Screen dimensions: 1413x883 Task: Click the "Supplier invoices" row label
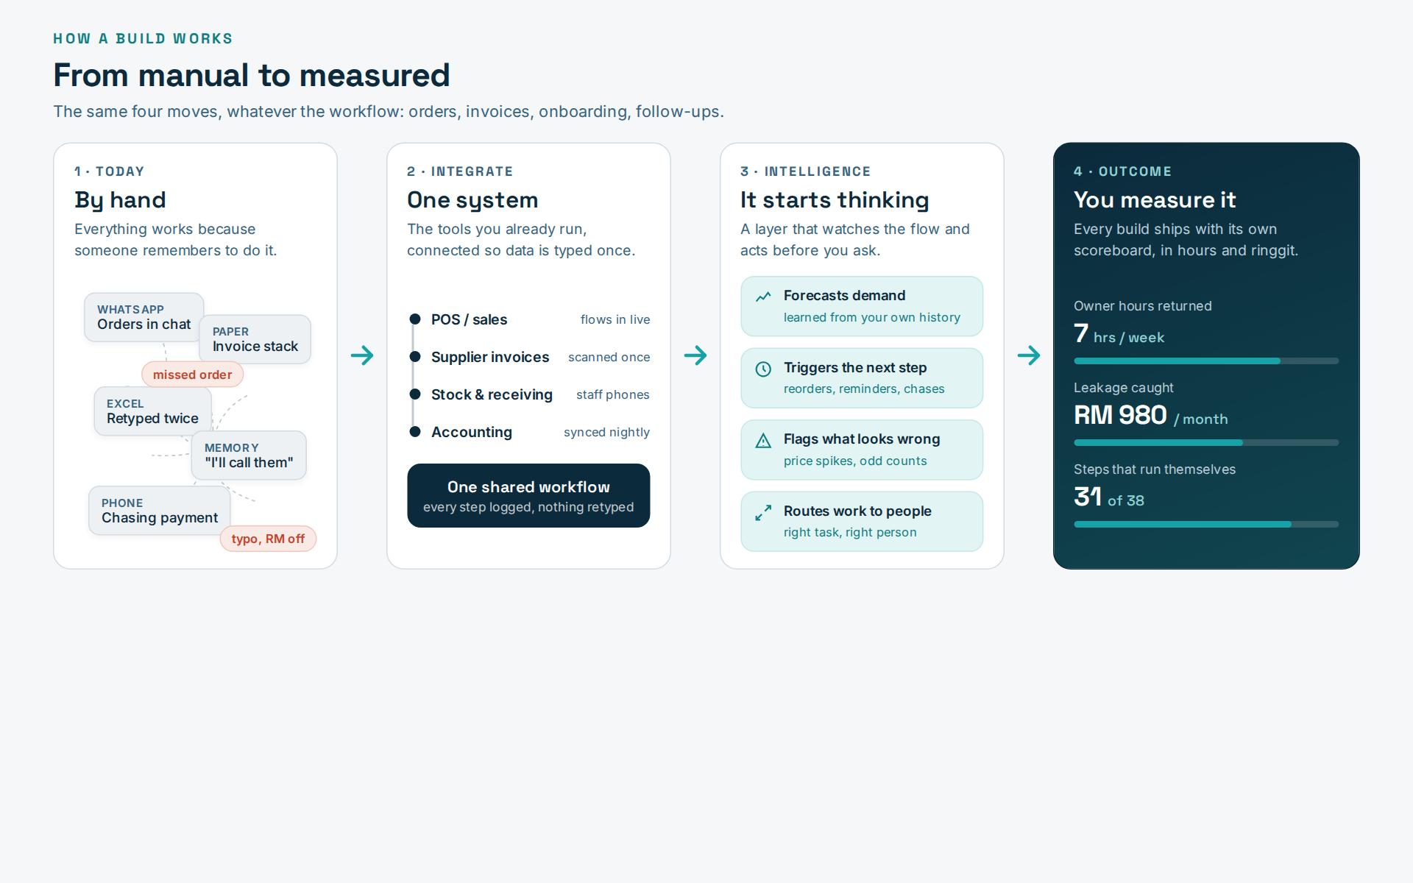[x=490, y=357]
